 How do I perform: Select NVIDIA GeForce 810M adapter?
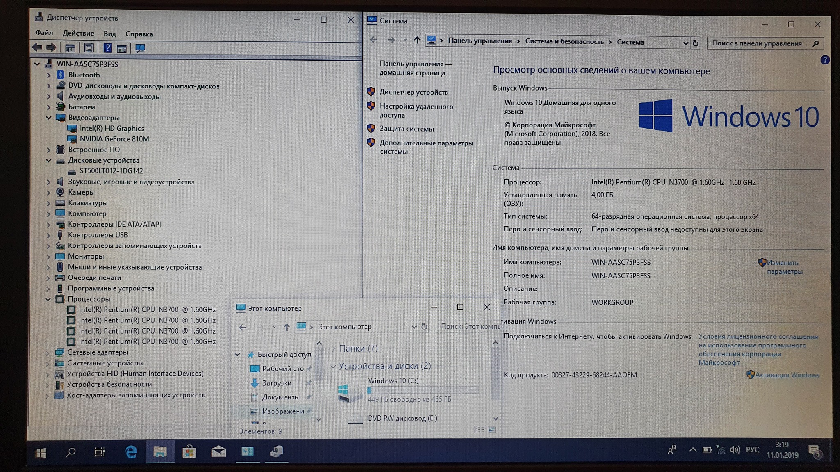tap(114, 139)
